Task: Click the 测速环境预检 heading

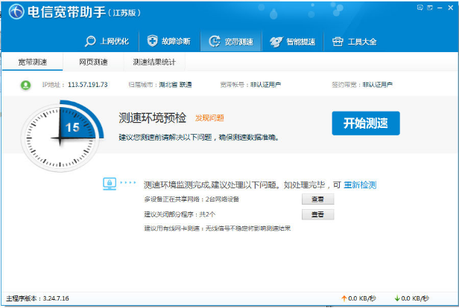Action: point(153,118)
